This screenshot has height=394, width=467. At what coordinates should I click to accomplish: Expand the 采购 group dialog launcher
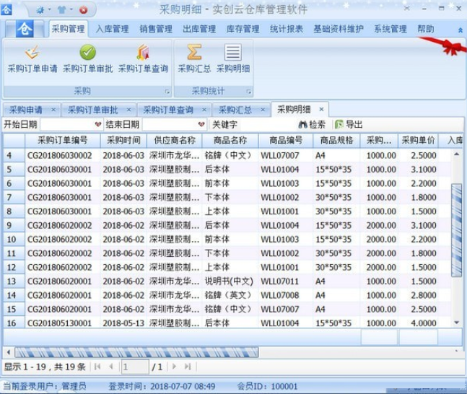[167, 92]
